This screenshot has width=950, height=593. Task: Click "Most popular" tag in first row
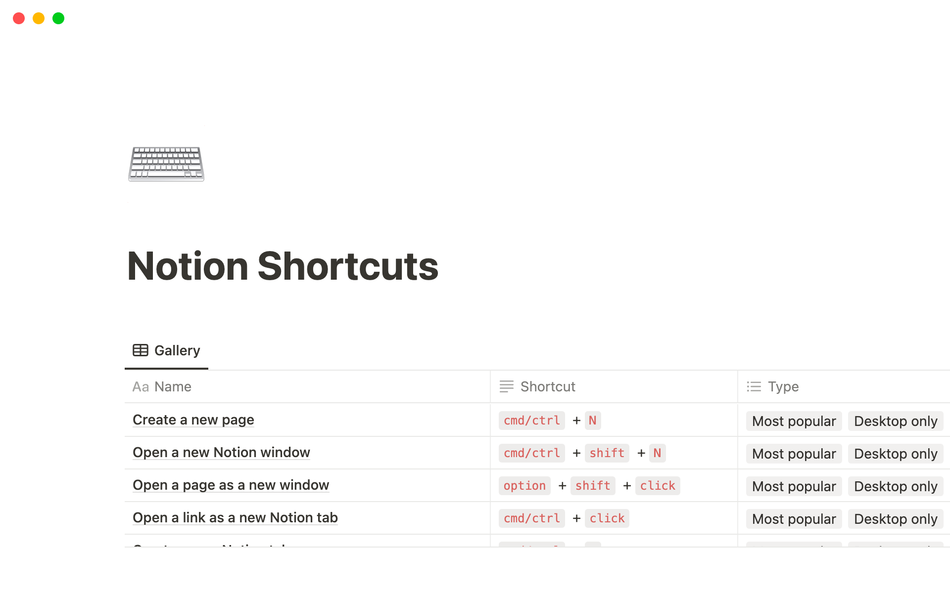tap(794, 421)
